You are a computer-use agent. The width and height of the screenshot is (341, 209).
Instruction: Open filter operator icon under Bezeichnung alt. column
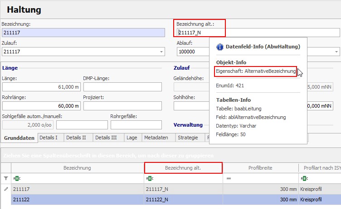coord(150,179)
